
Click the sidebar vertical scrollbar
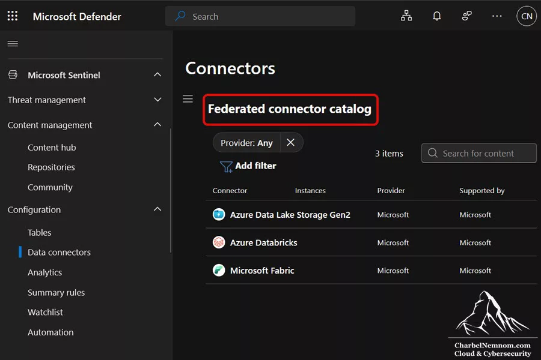(x=171, y=191)
